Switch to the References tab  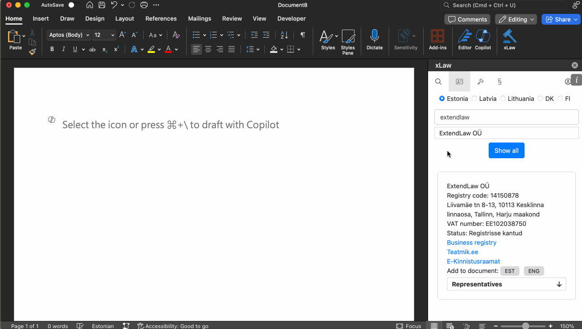pyautogui.click(x=161, y=19)
